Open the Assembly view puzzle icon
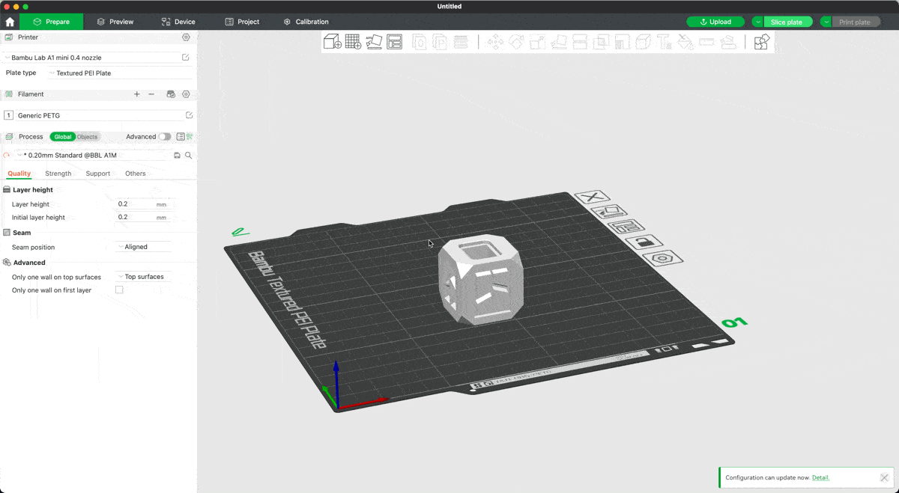This screenshot has width=899, height=493. click(x=761, y=42)
